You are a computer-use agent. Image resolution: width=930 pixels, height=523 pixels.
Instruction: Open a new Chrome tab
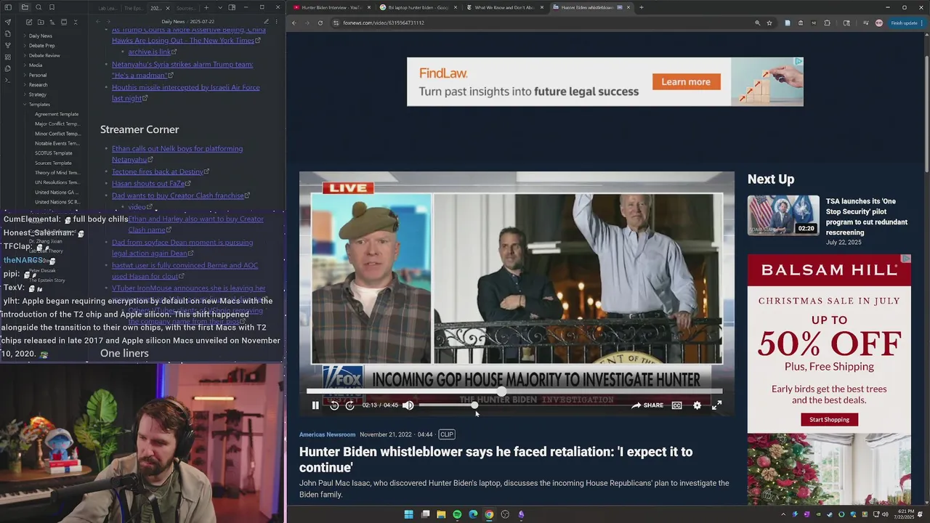[x=641, y=7]
